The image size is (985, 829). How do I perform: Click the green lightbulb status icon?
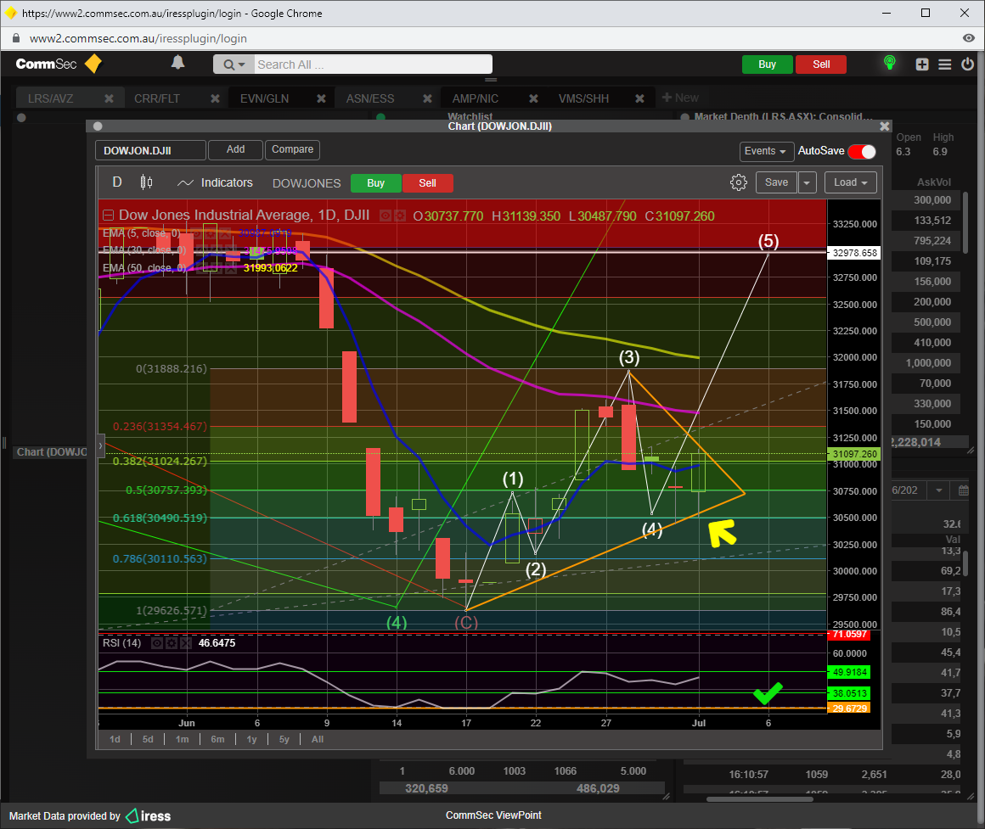890,63
